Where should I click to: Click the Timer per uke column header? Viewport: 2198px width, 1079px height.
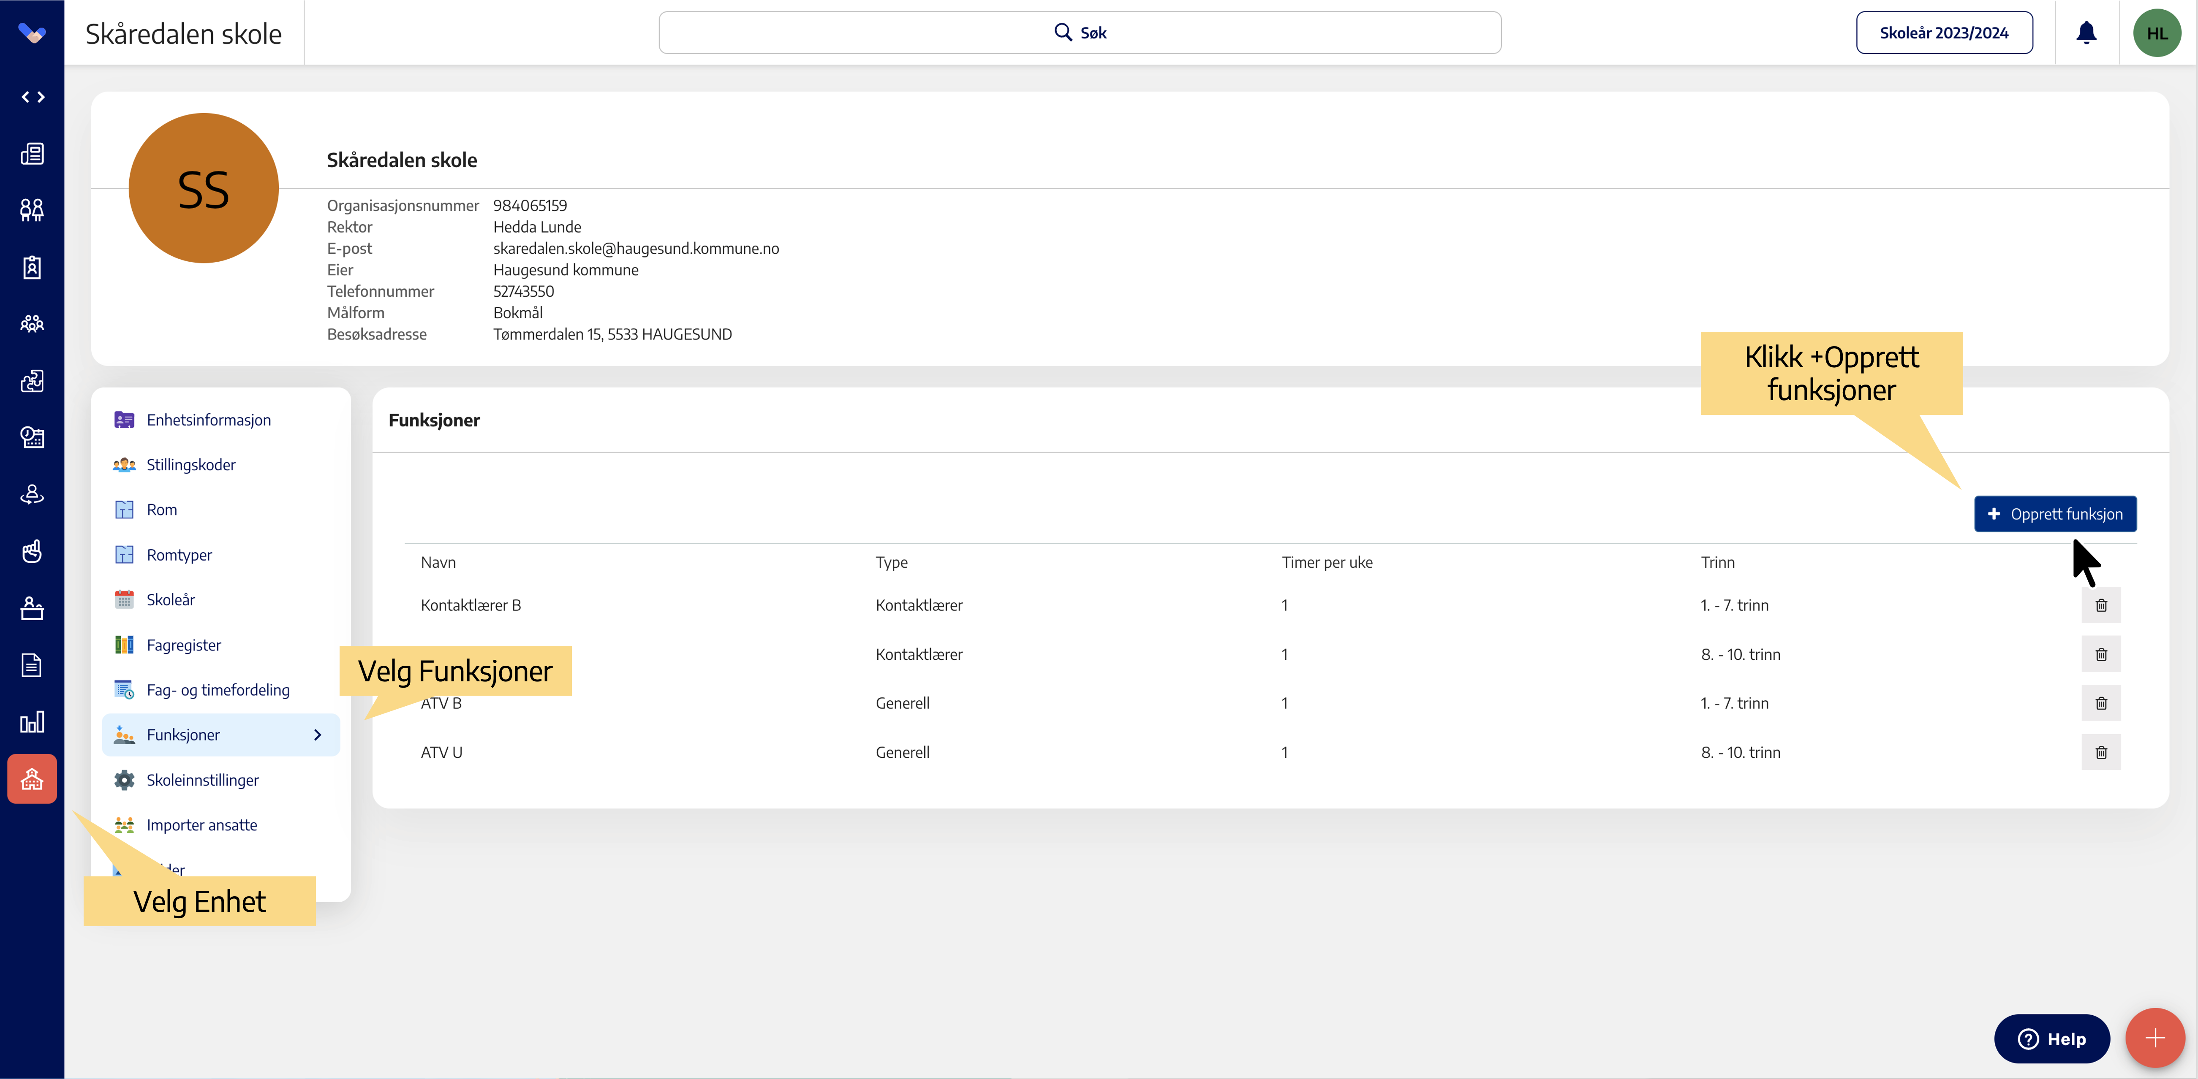point(1327,563)
